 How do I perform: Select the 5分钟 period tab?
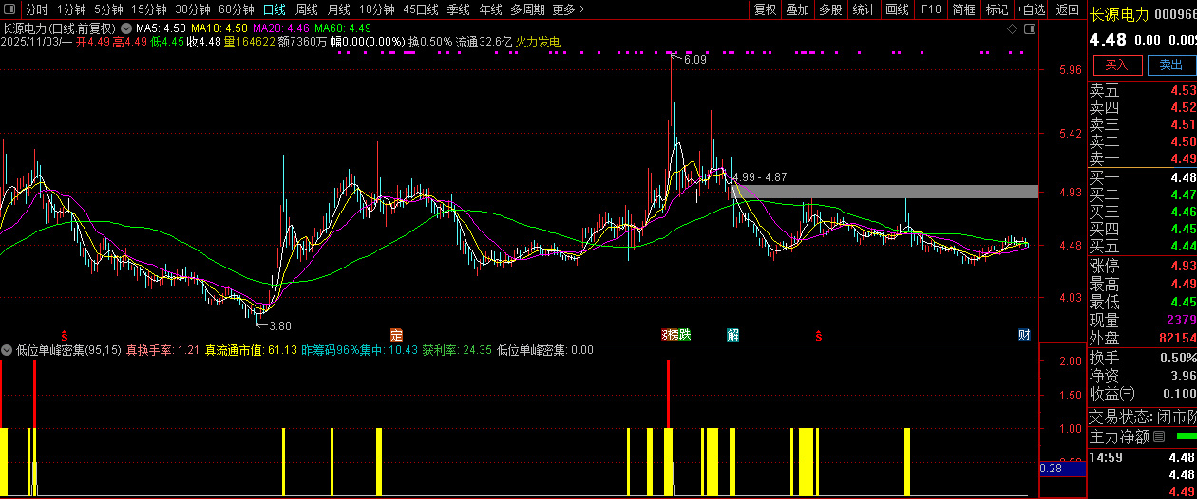pos(108,9)
